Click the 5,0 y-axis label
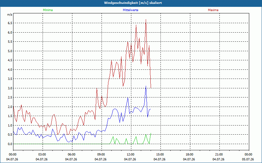Viewport: 262px width, 163px height. [10, 51]
